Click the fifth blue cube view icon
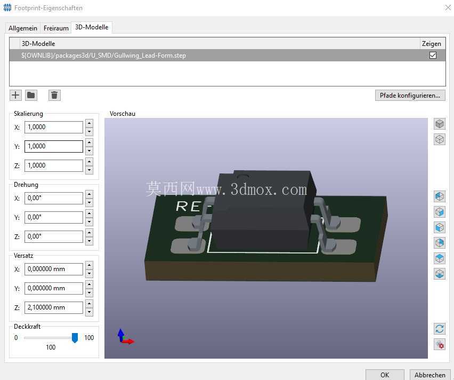The image size is (454, 380). [440, 258]
